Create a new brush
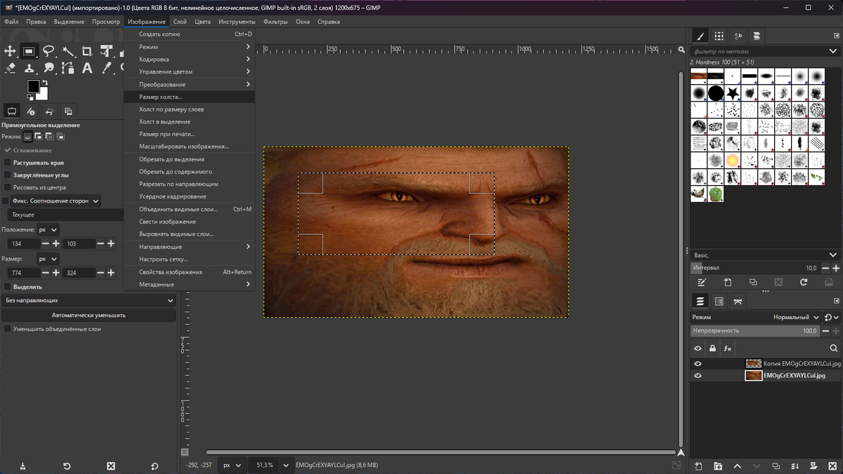Screen dimensions: 843x474 click(728, 282)
